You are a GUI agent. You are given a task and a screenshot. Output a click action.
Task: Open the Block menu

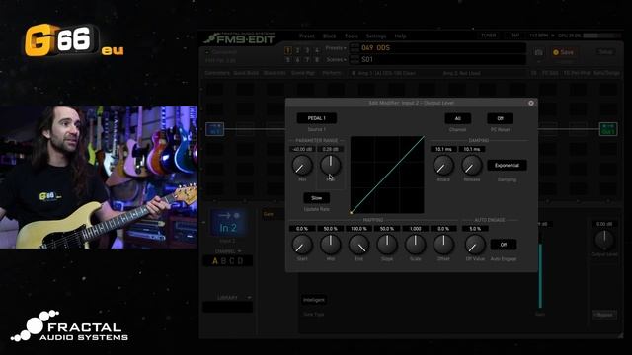(329, 36)
